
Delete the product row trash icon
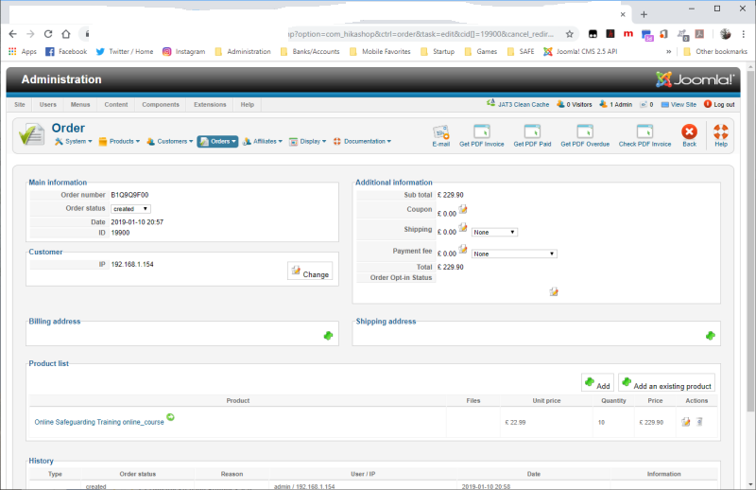pos(700,422)
